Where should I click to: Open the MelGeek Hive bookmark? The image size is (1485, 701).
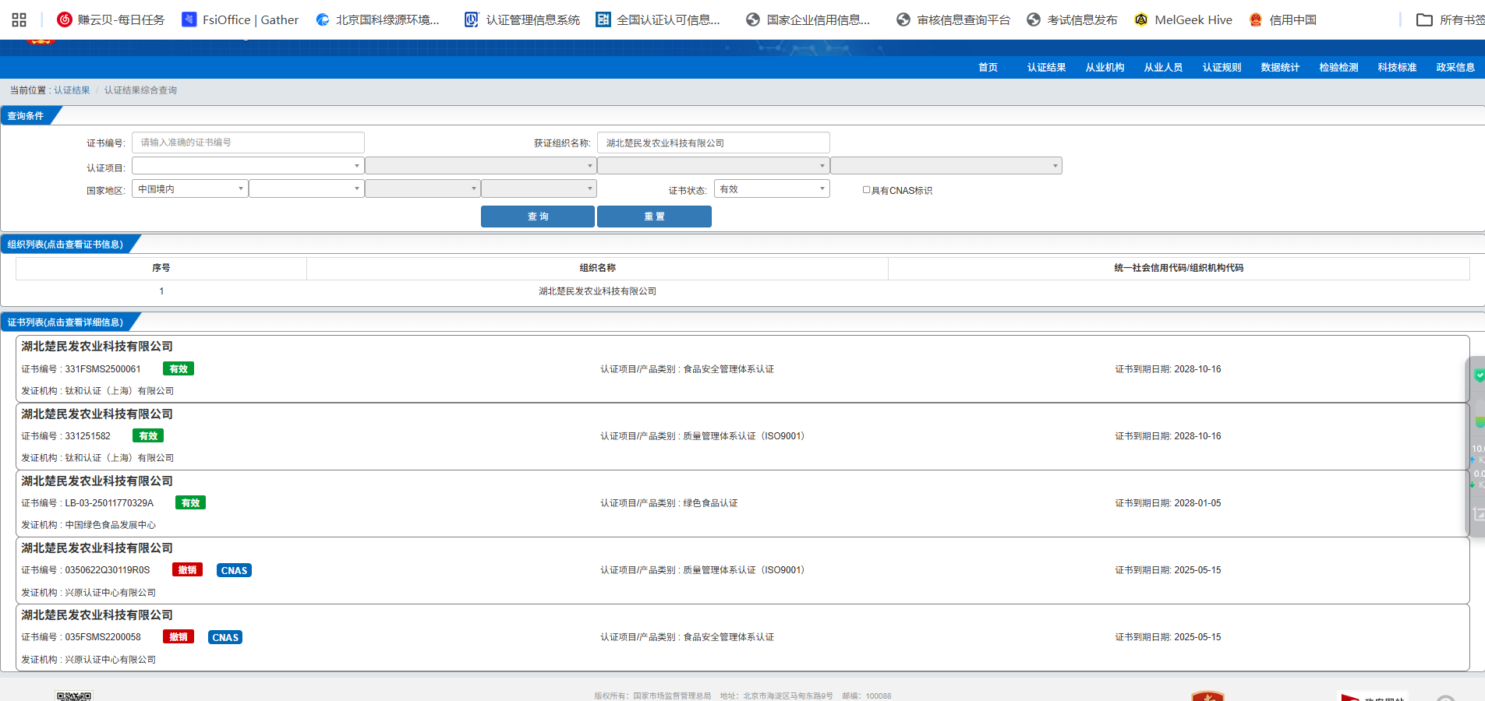pos(1183,19)
